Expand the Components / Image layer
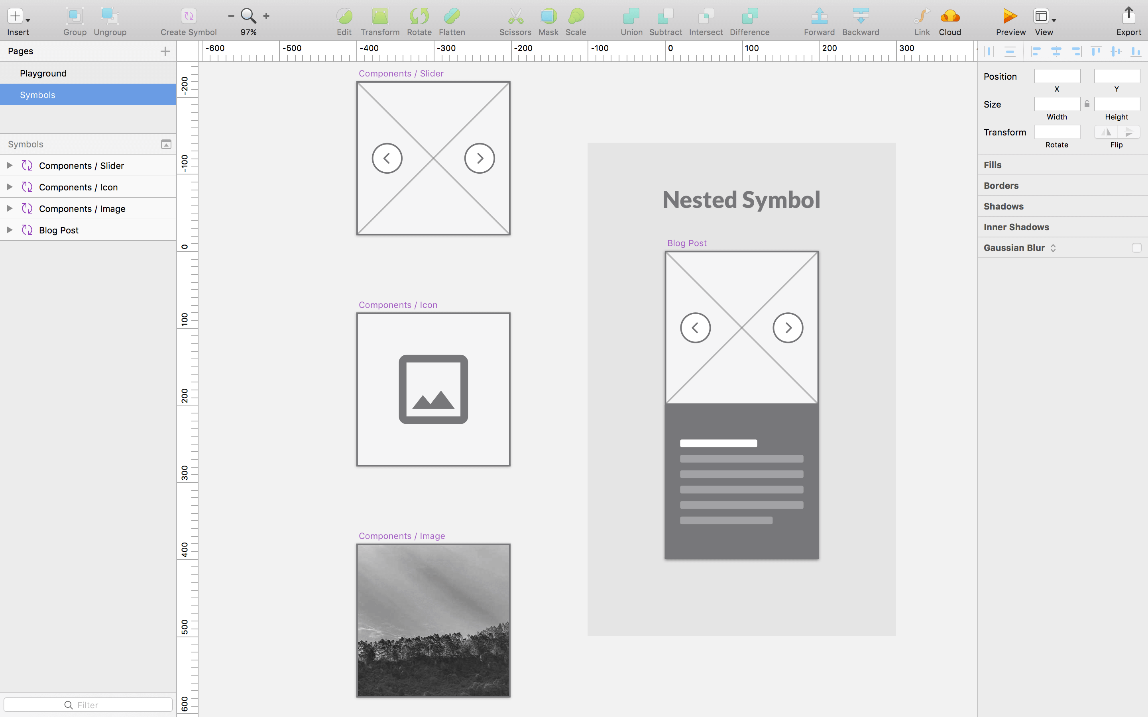 (10, 208)
